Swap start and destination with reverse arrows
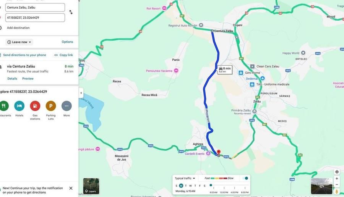 pos(71,12)
